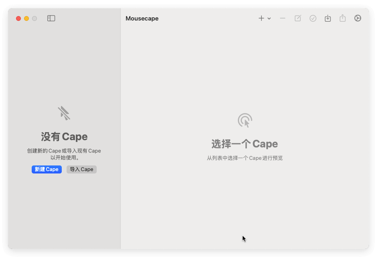Open the edit Cape pencil icon
Screen dimensions: 377x257
coord(298,18)
